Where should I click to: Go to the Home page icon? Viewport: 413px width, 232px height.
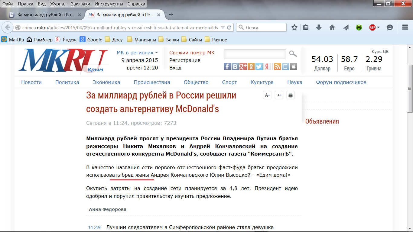(x=332, y=27)
